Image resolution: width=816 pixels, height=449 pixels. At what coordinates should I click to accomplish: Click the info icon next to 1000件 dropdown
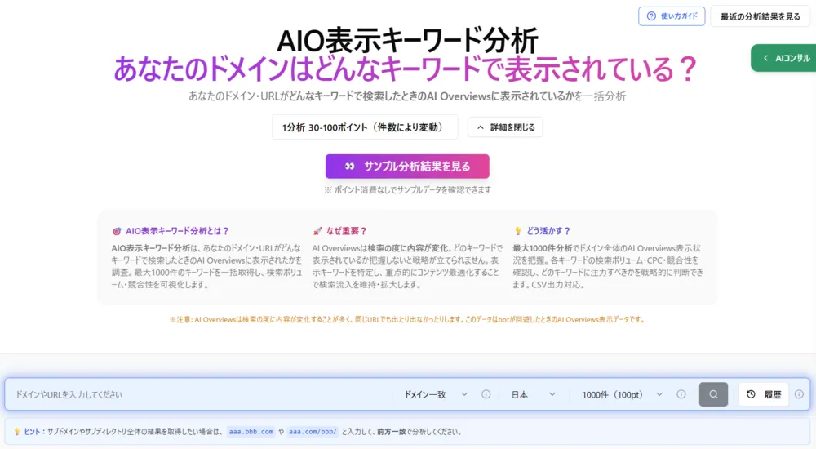(681, 394)
